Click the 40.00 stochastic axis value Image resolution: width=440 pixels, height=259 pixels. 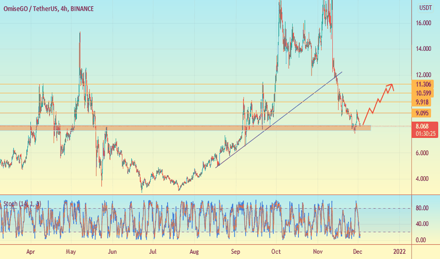pyautogui.click(x=422, y=224)
